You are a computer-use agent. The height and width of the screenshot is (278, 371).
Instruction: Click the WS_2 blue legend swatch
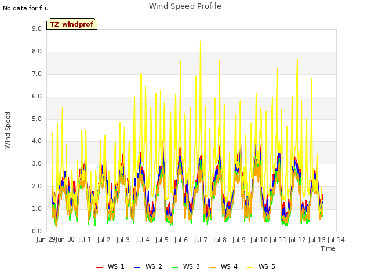pos(137,268)
